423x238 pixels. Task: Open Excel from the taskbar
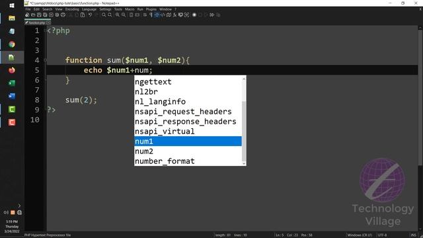(12, 83)
